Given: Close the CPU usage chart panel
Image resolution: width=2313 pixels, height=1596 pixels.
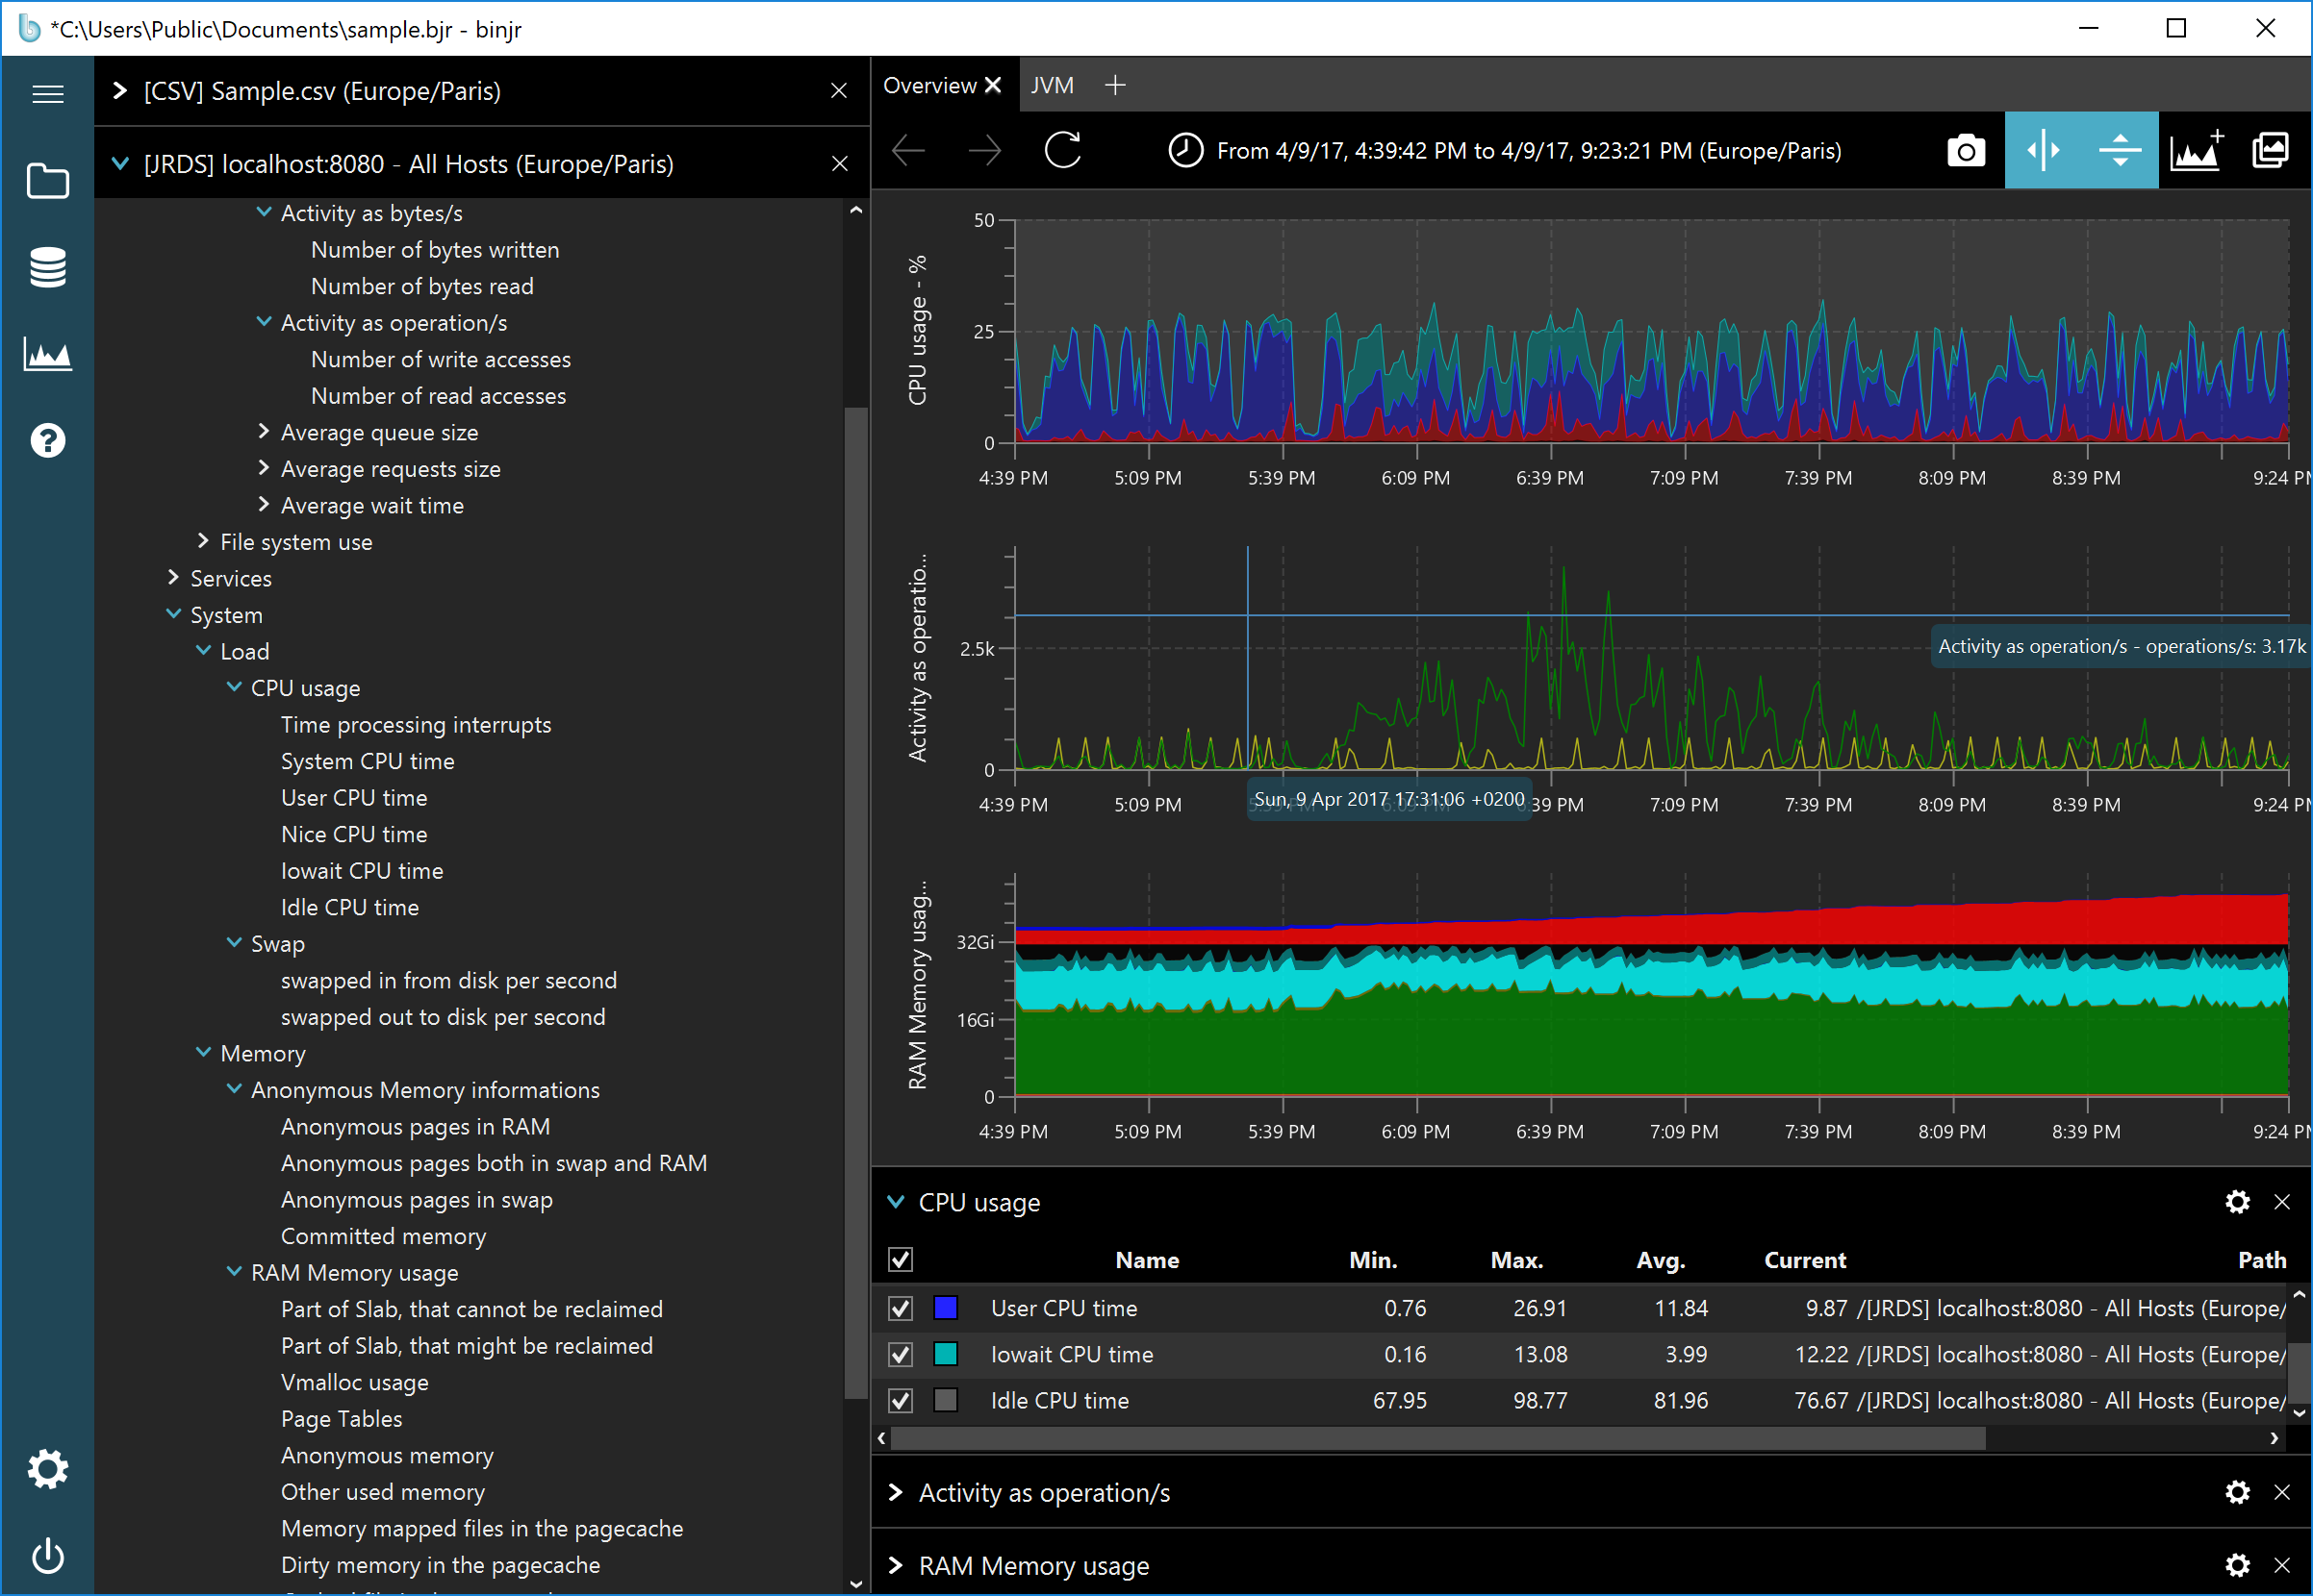Looking at the screenshot, I should [x=2282, y=1201].
